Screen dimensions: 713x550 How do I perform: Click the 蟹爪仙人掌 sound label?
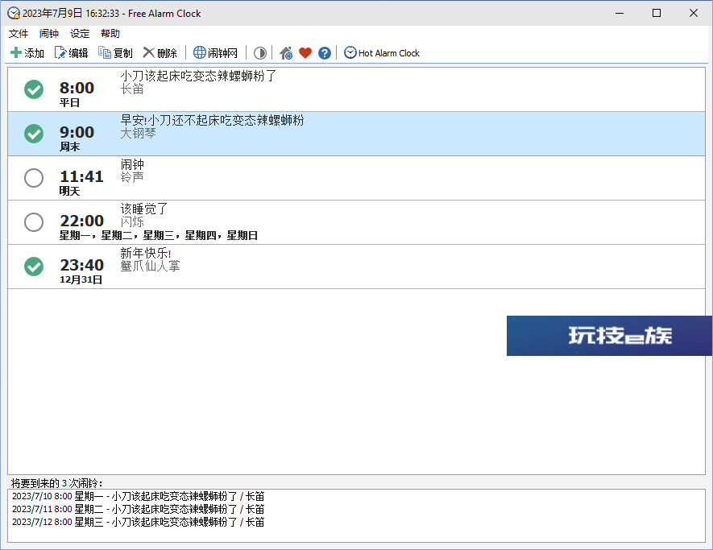tap(150, 266)
